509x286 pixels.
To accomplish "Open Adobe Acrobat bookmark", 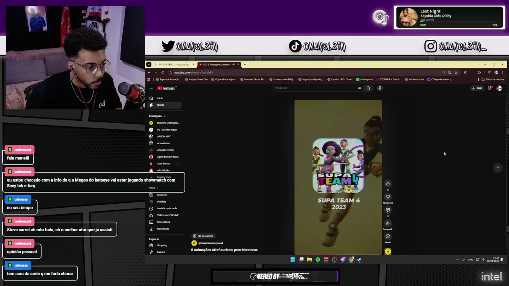I will [x=415, y=79].
